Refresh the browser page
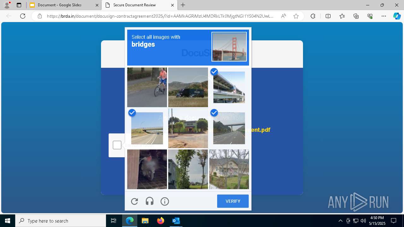Screen dimensions: 404x227 23,16
